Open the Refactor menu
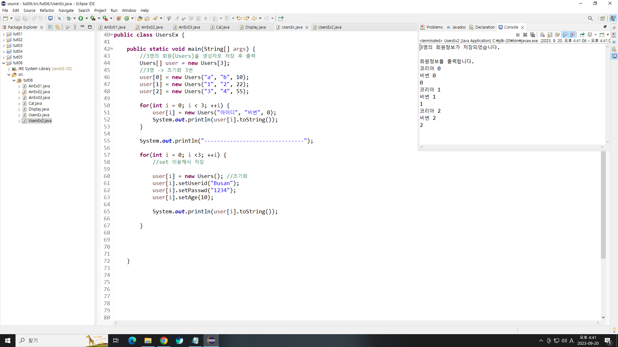This screenshot has height=347, width=618. coord(47,10)
